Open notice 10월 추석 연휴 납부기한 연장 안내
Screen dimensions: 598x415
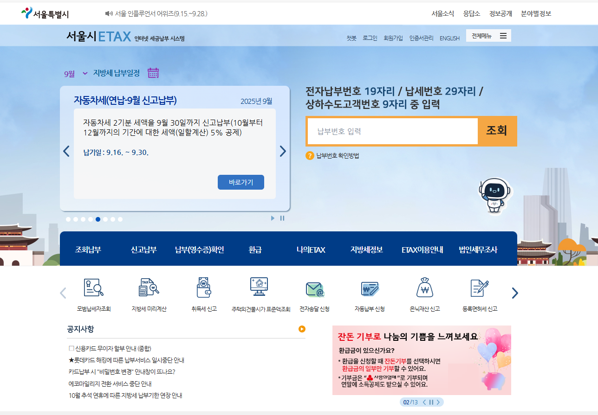pos(125,396)
